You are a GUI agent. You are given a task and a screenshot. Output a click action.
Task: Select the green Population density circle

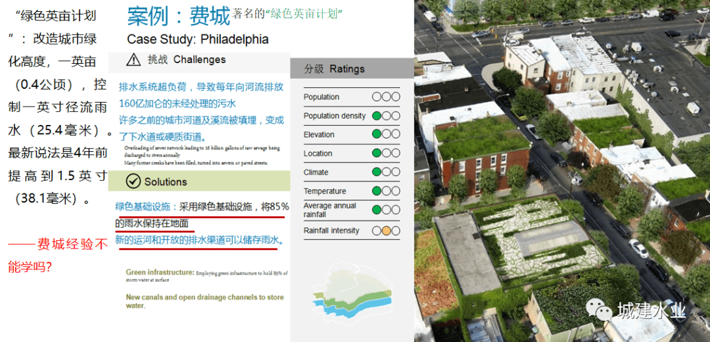coord(377,116)
